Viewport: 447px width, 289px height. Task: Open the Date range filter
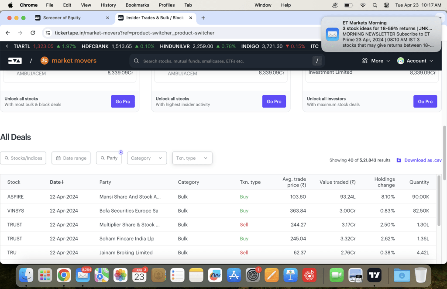pos(71,158)
